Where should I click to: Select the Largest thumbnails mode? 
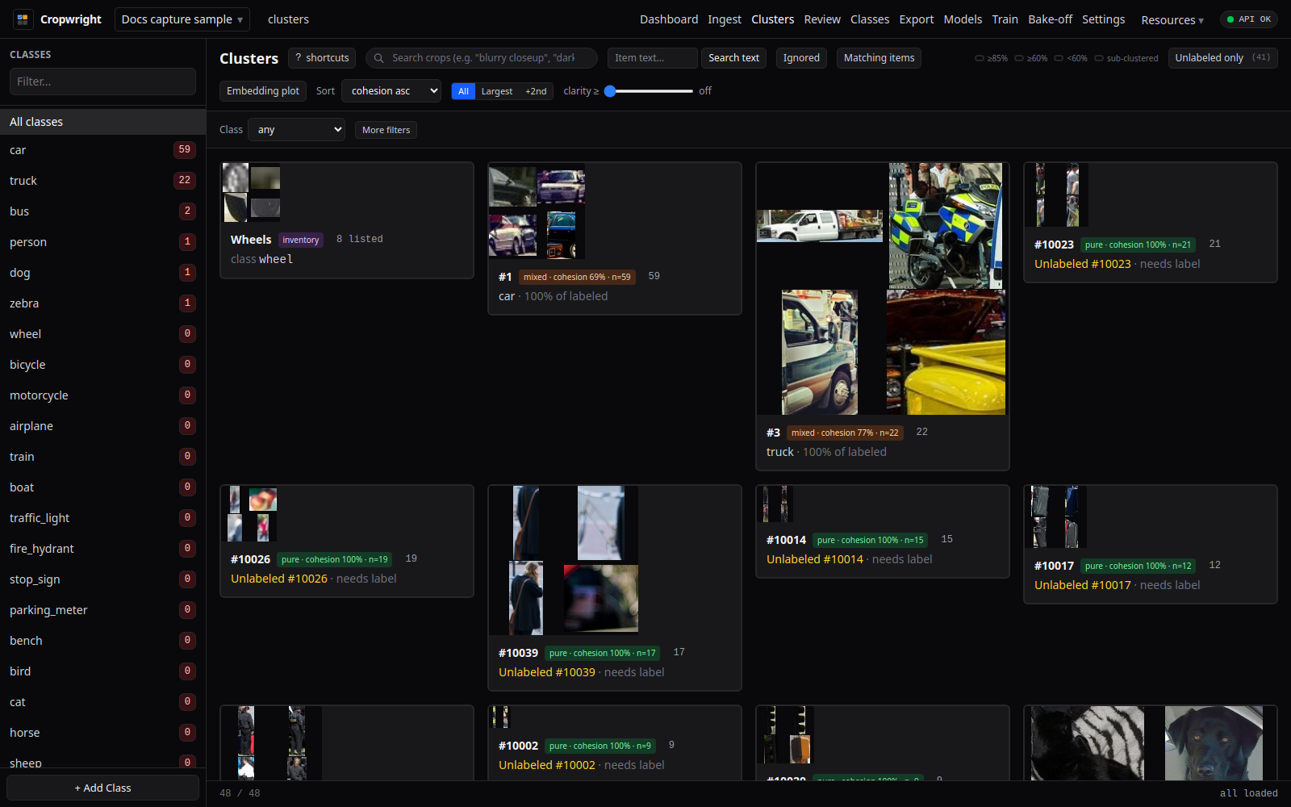(x=497, y=91)
